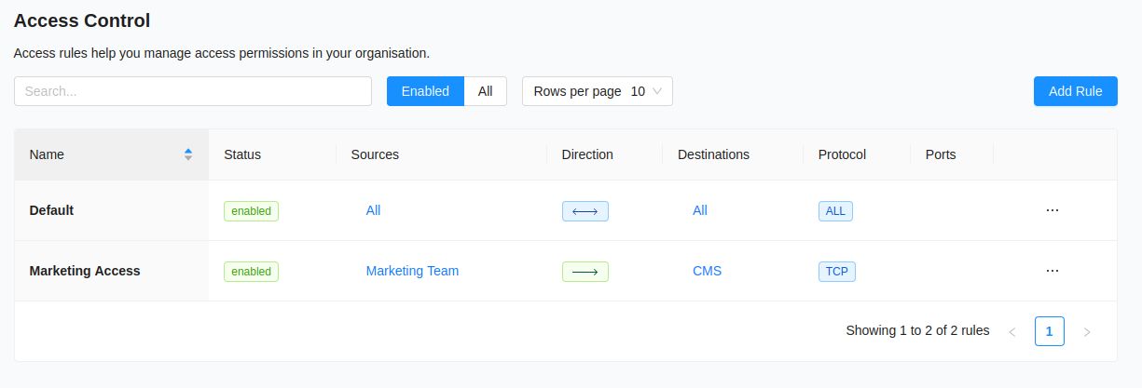The image size is (1142, 388).
Task: Open the Marketing Team source group
Action: (412, 271)
